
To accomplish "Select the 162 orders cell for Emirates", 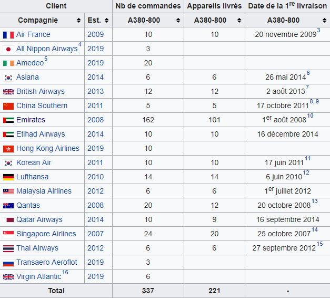I will (148, 120).
